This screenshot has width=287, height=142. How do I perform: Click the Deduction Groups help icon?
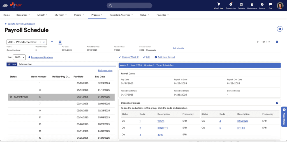(x=277, y=103)
